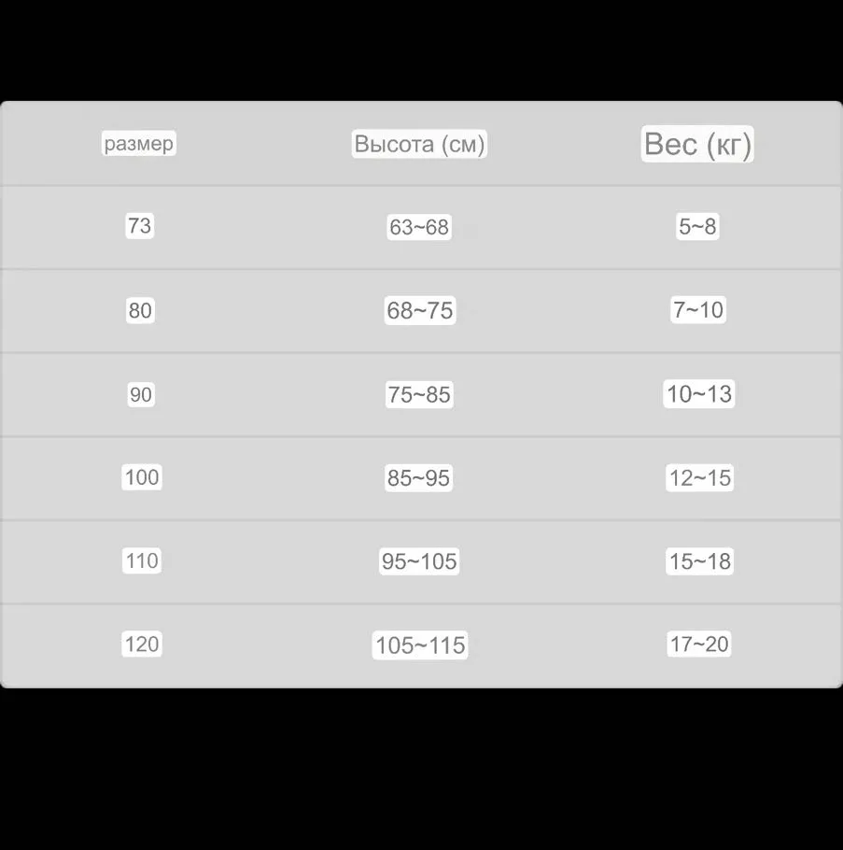Image resolution: width=843 pixels, height=850 pixels.
Task: Click the размер column header
Action: tap(139, 144)
